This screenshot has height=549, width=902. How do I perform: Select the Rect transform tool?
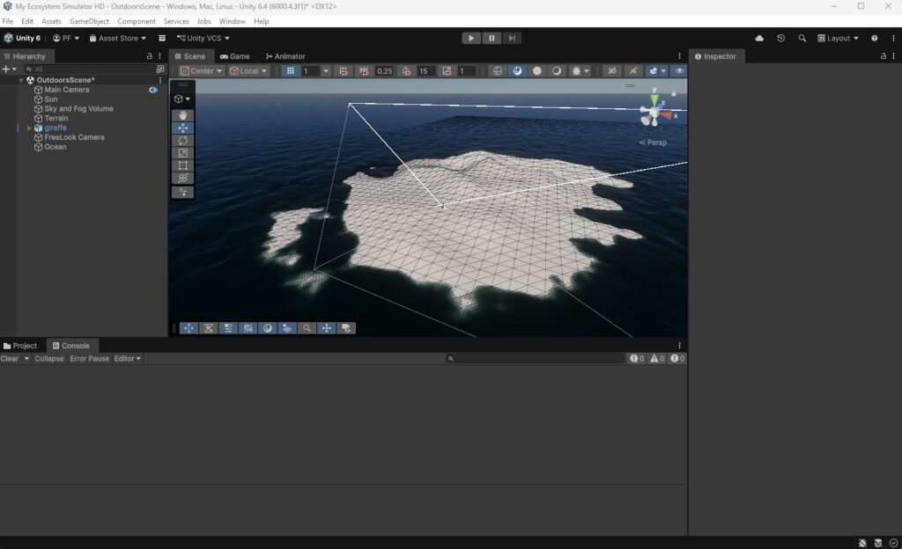tap(183, 166)
